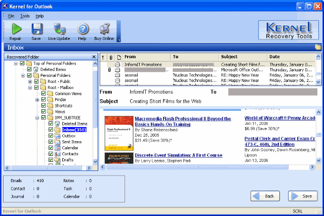Select the Outbox folder in tree
The height and width of the screenshot is (216, 324).
coord(68,136)
